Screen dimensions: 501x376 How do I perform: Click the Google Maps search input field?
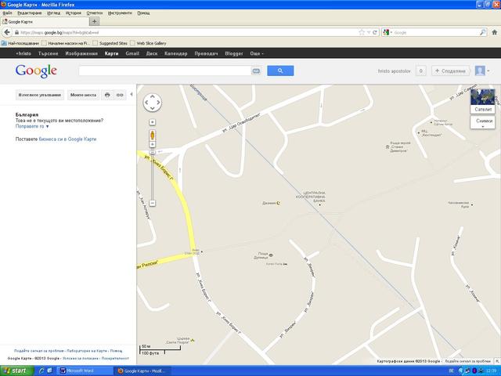pyautogui.click(x=164, y=70)
